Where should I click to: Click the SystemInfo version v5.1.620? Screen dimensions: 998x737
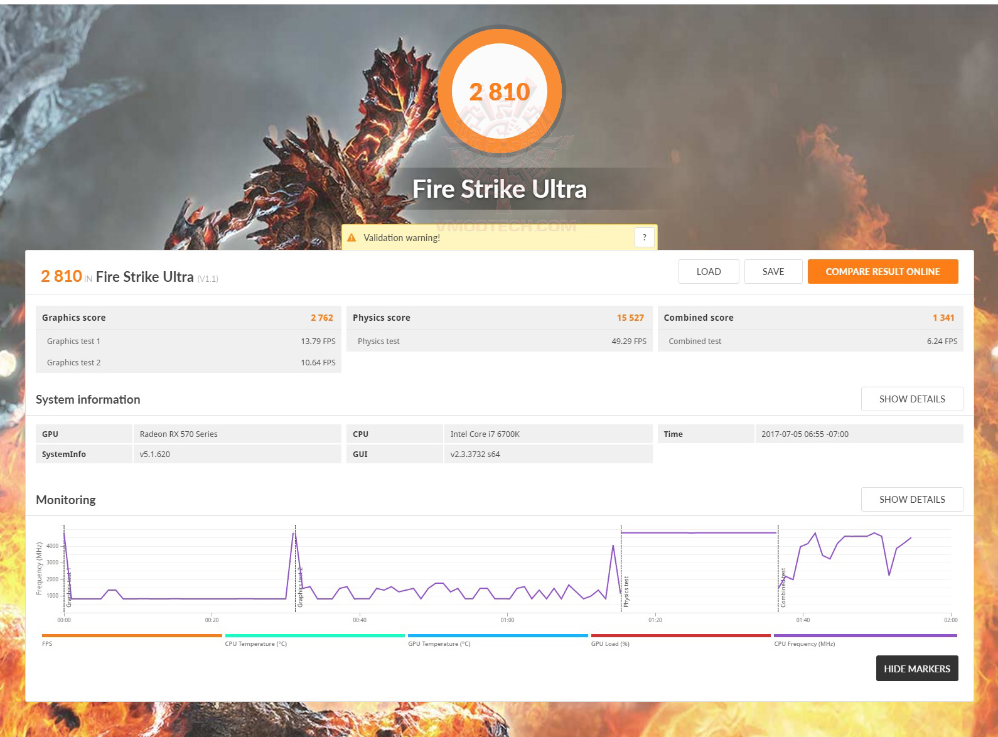(155, 455)
